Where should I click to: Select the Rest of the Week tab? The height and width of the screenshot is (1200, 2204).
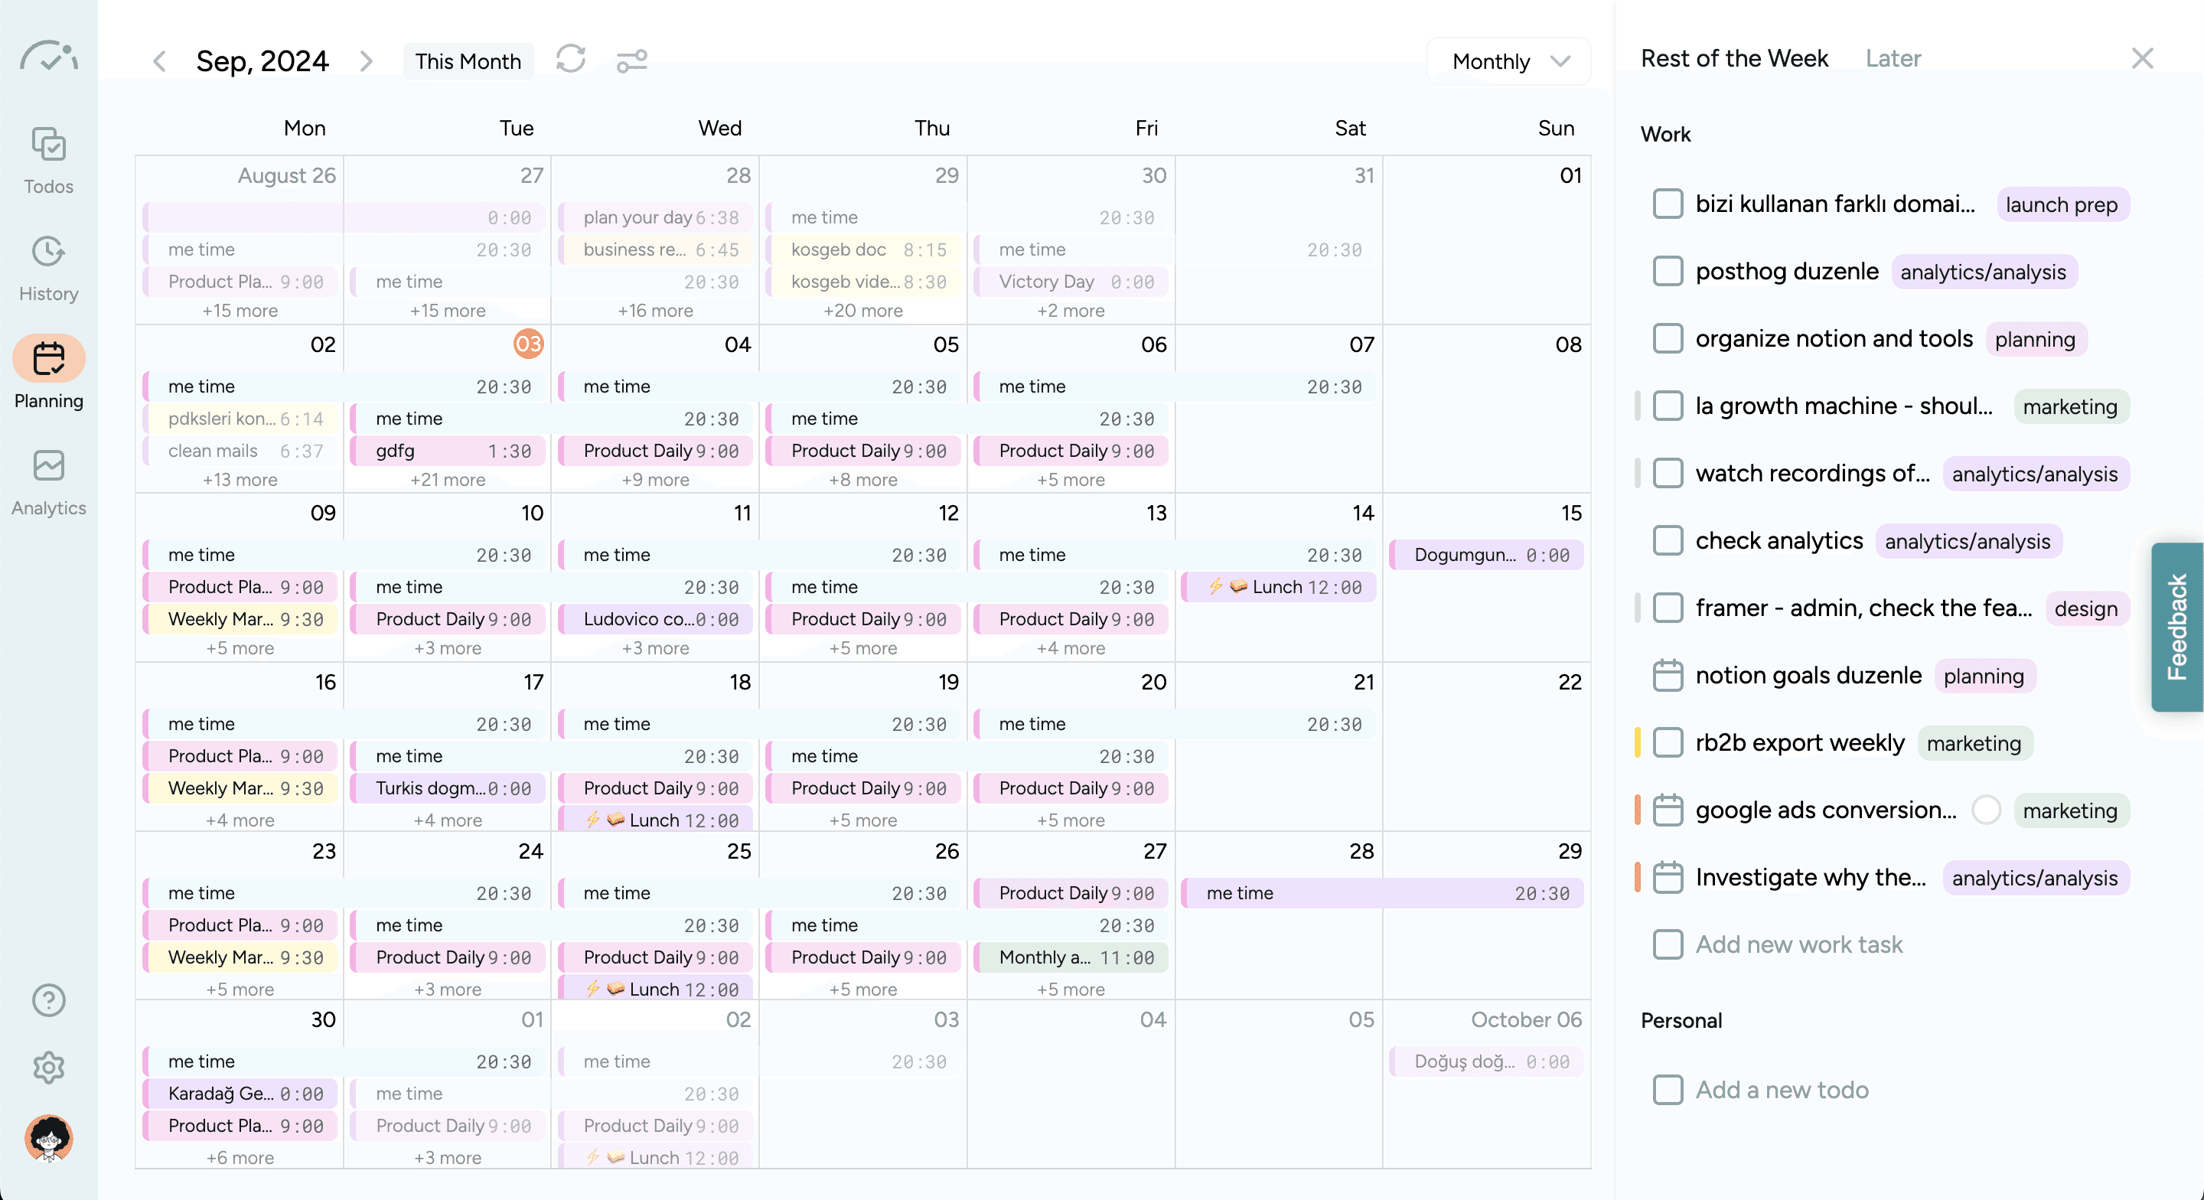click(1734, 58)
